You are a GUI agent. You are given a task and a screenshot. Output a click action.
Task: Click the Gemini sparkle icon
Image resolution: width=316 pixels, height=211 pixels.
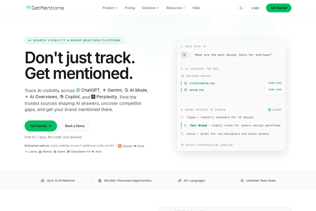tap(104, 90)
